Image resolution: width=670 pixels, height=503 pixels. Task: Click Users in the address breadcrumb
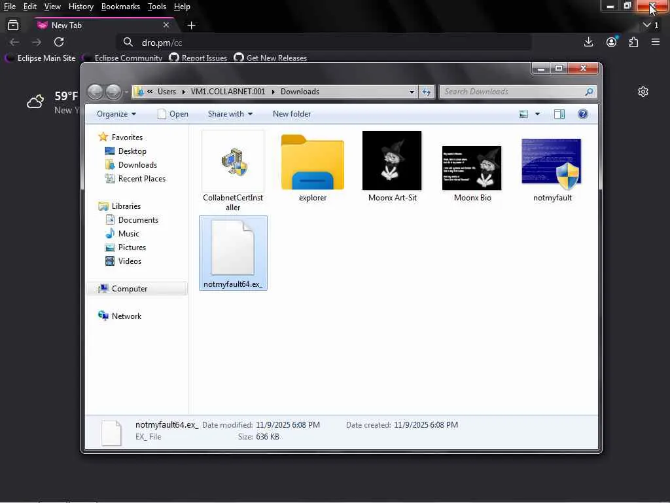pyautogui.click(x=167, y=92)
